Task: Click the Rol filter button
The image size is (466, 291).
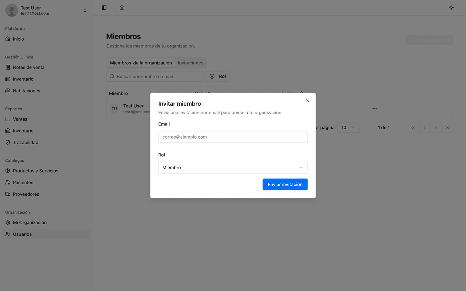Action: point(218,76)
